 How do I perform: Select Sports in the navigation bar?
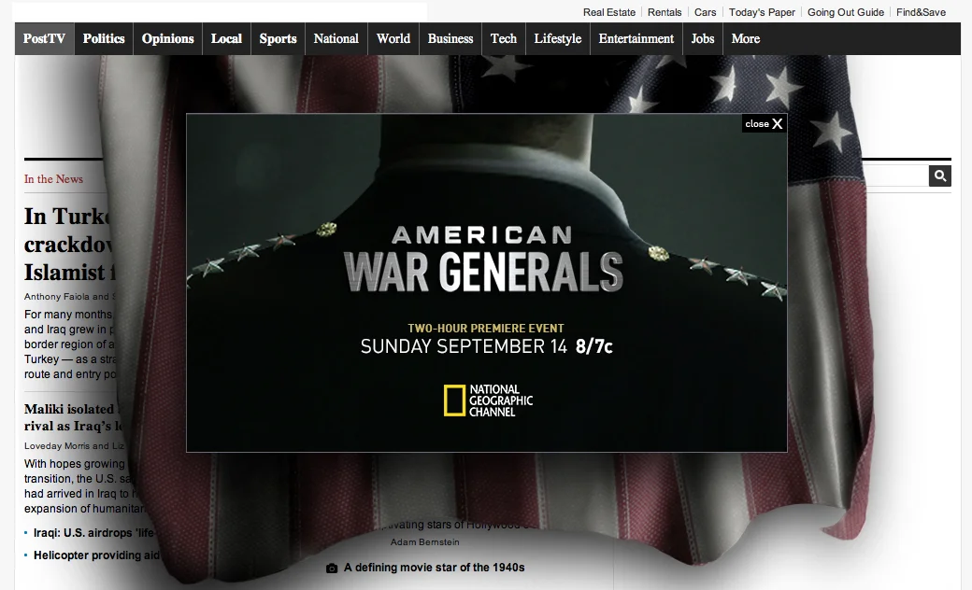pyautogui.click(x=278, y=38)
